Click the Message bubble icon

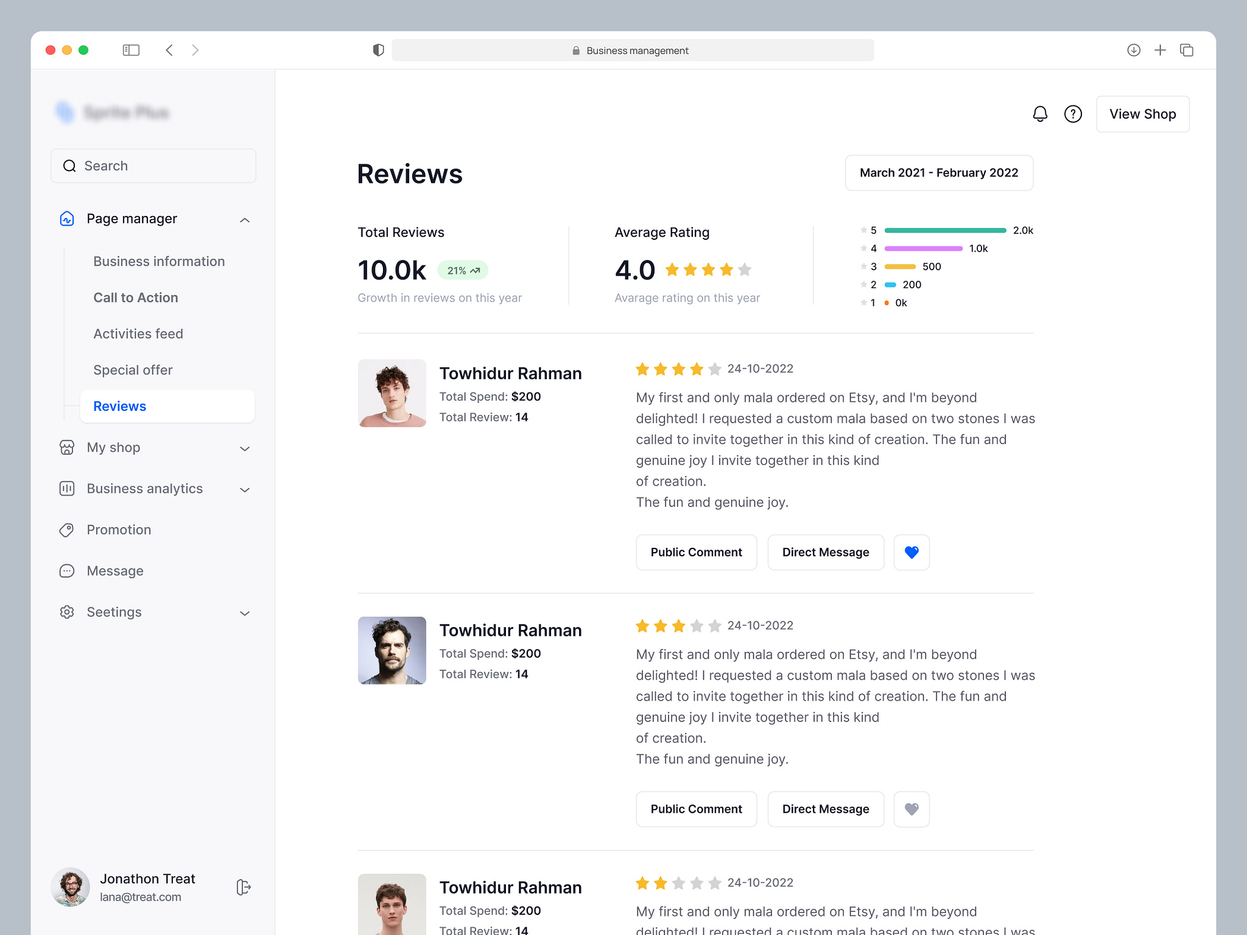pos(67,571)
